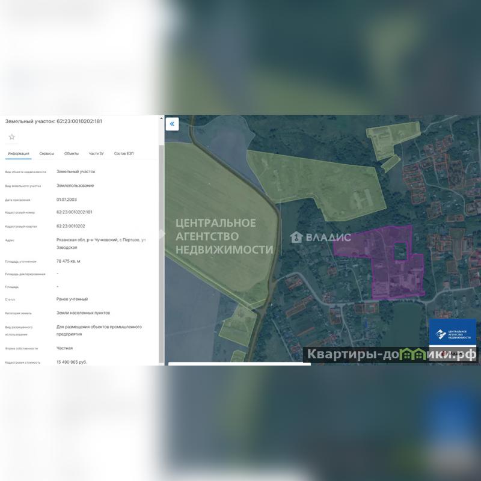The height and width of the screenshot is (481, 481).
Task: Click the cadastral quarter value 62:23:0010202
Action: [x=71, y=226]
